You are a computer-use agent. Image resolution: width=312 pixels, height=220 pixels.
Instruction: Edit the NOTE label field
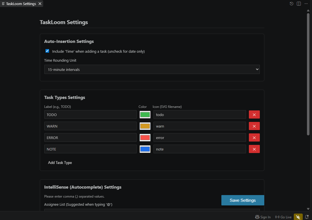[x=90, y=149]
